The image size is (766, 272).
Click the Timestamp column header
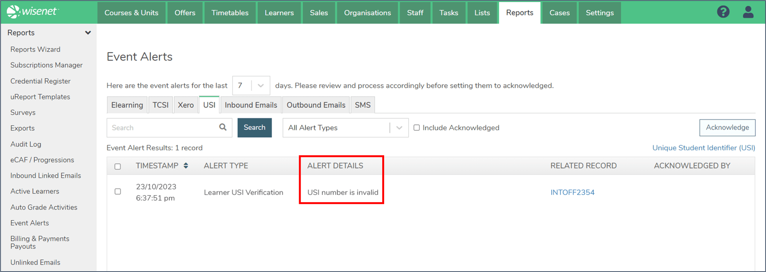[x=157, y=165]
